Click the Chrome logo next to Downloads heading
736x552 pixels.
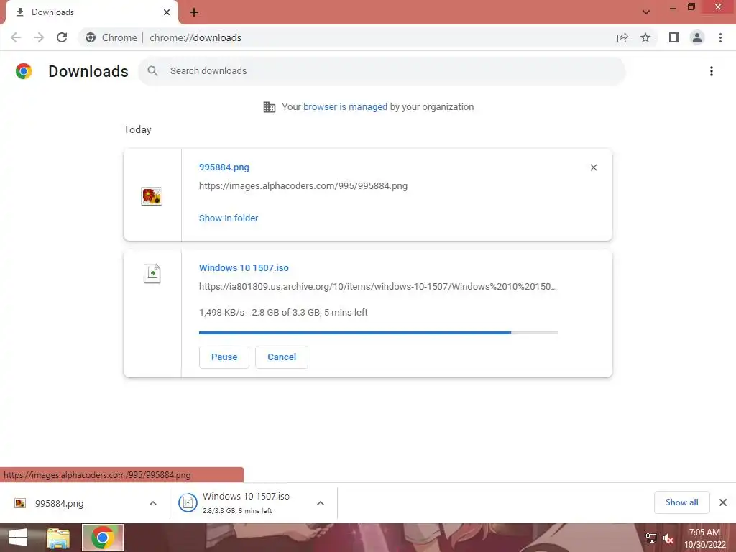pos(24,71)
